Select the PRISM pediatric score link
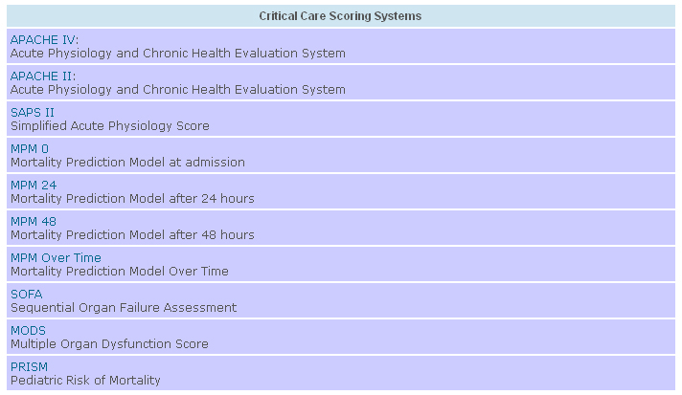 point(29,367)
